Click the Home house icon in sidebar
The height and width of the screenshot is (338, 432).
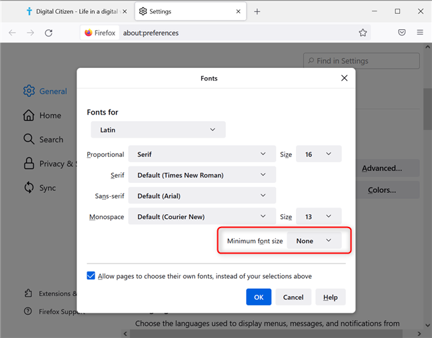(x=29, y=115)
